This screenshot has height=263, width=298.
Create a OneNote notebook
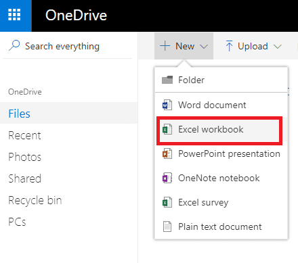[x=221, y=178]
